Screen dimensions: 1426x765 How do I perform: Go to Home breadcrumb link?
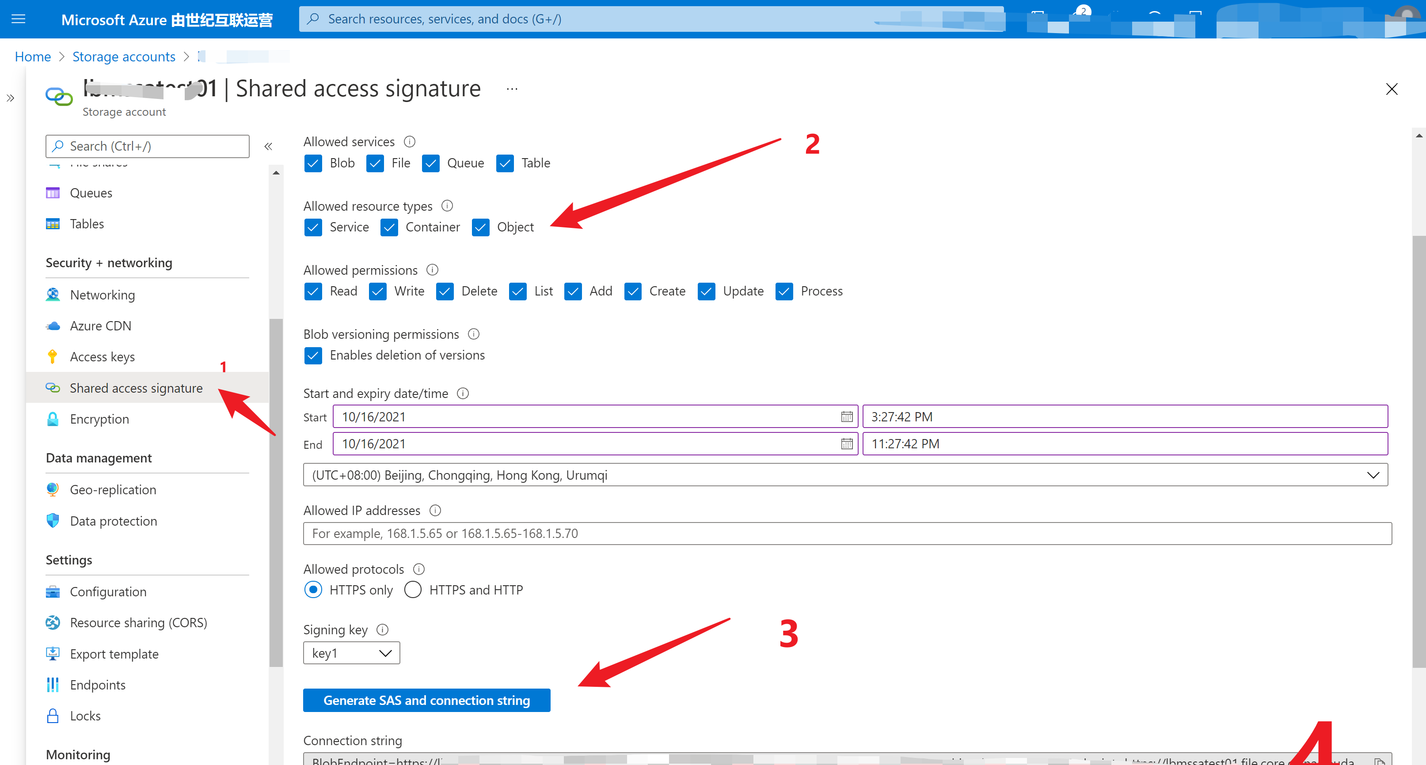(x=33, y=57)
